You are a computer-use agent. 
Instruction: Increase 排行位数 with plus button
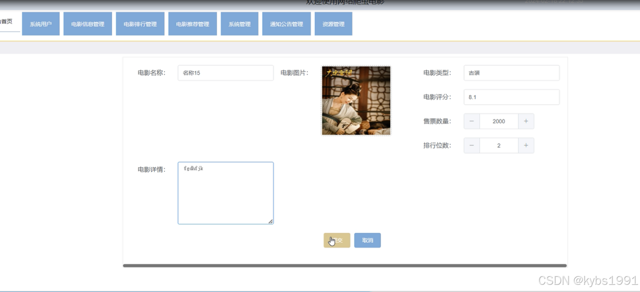(x=526, y=145)
